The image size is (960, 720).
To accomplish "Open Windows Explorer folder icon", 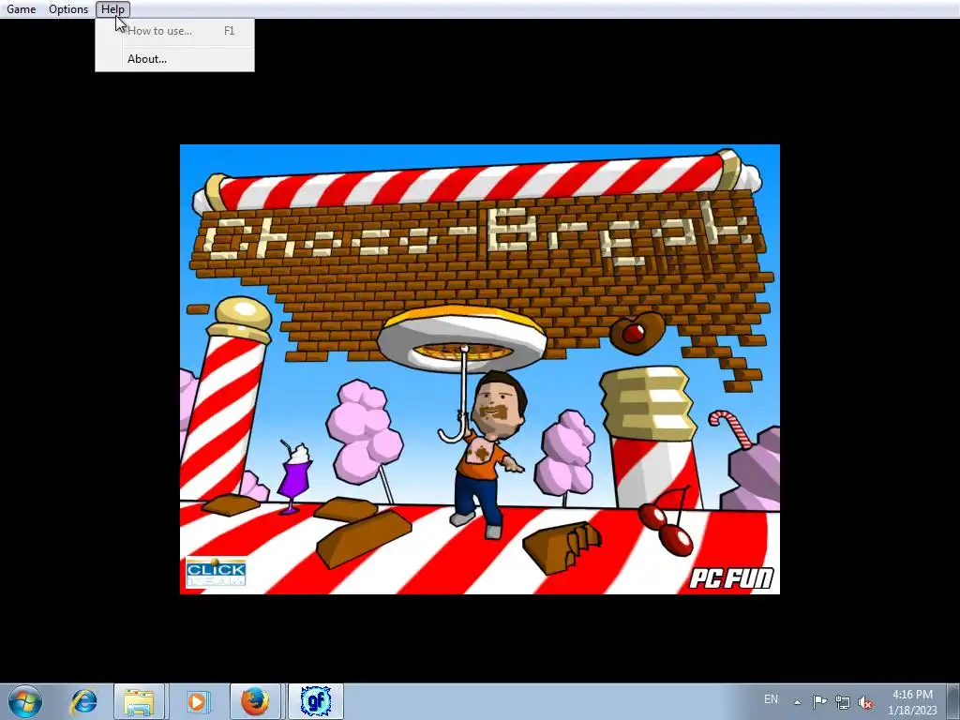I will pyautogui.click(x=139, y=701).
